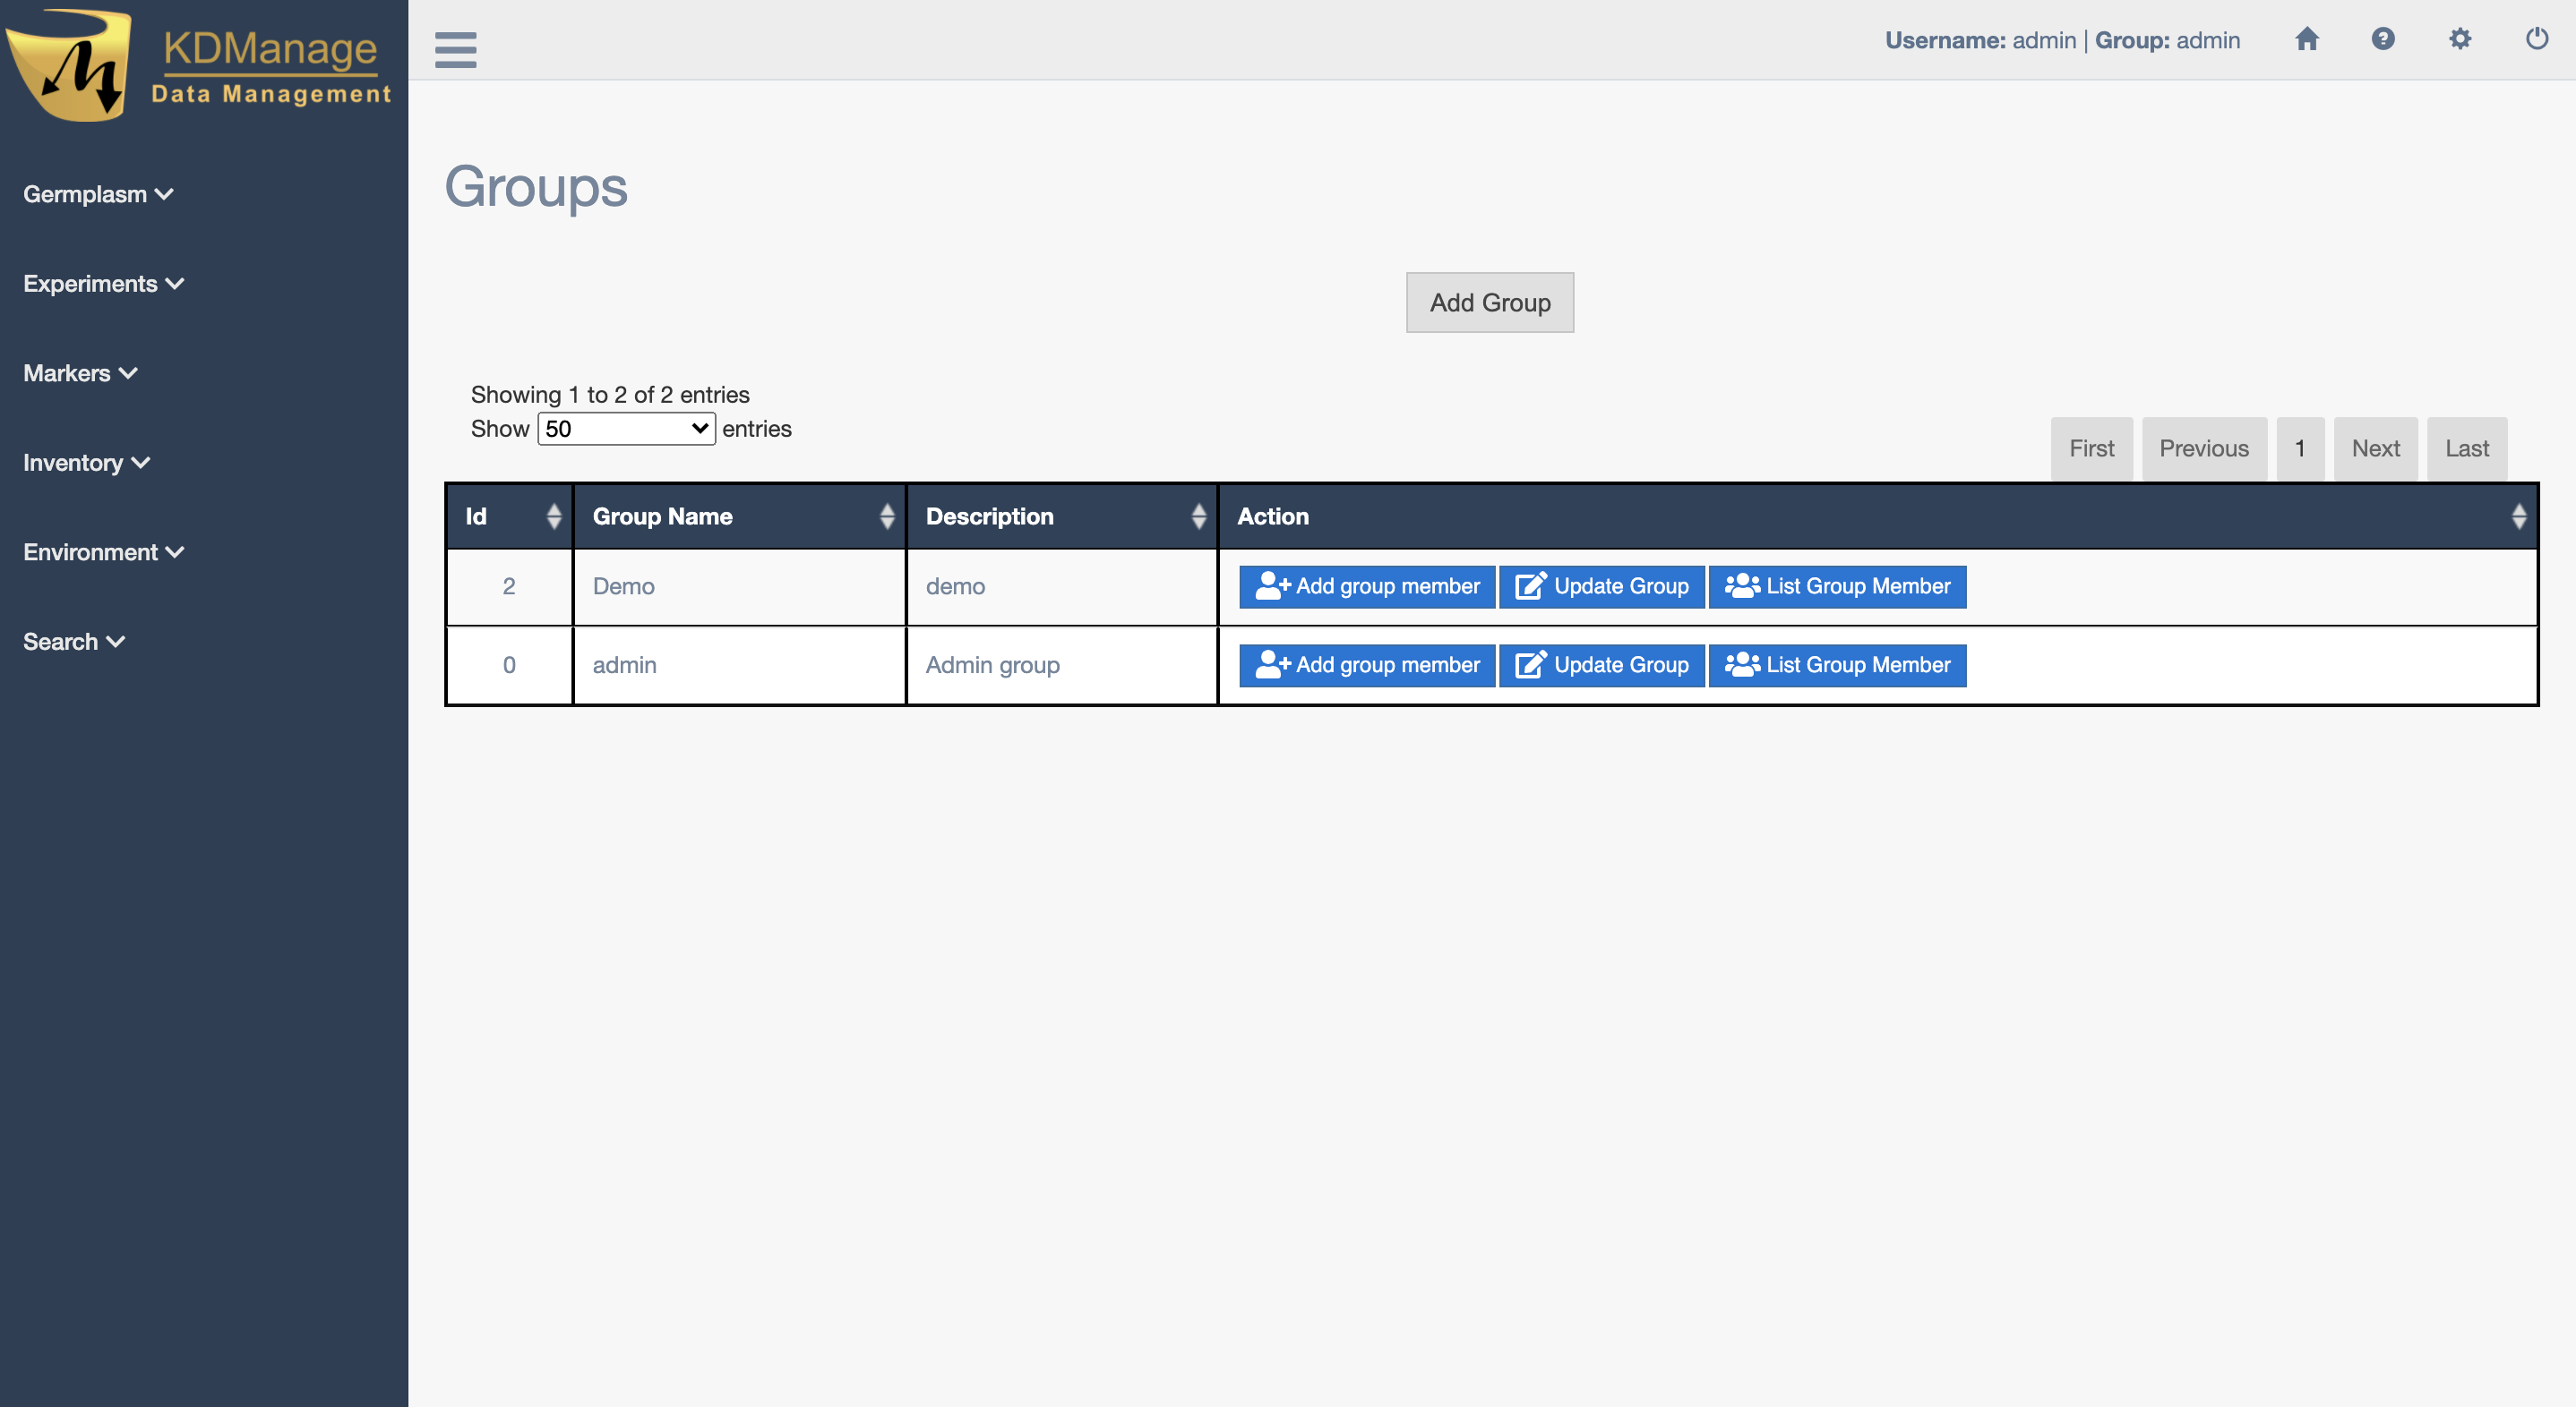Sort by Group Name column arrows
The width and height of the screenshot is (2576, 1407).
click(x=886, y=516)
